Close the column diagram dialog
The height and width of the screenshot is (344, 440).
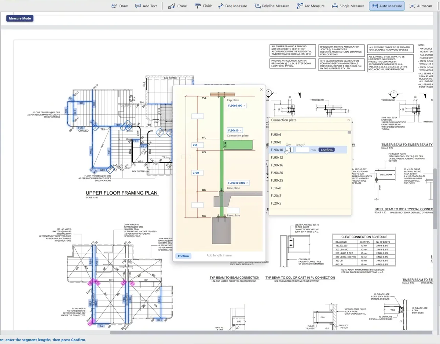click(261, 89)
